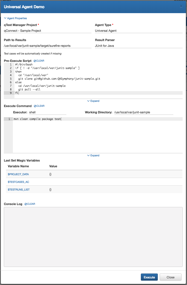Click the Path to Results input
The height and width of the screenshot is (285, 187).
[x=48, y=46]
